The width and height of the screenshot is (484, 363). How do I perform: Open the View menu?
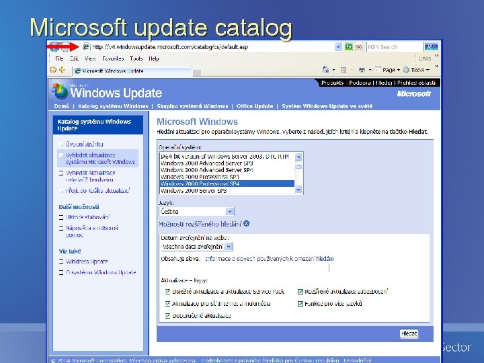click(90, 58)
